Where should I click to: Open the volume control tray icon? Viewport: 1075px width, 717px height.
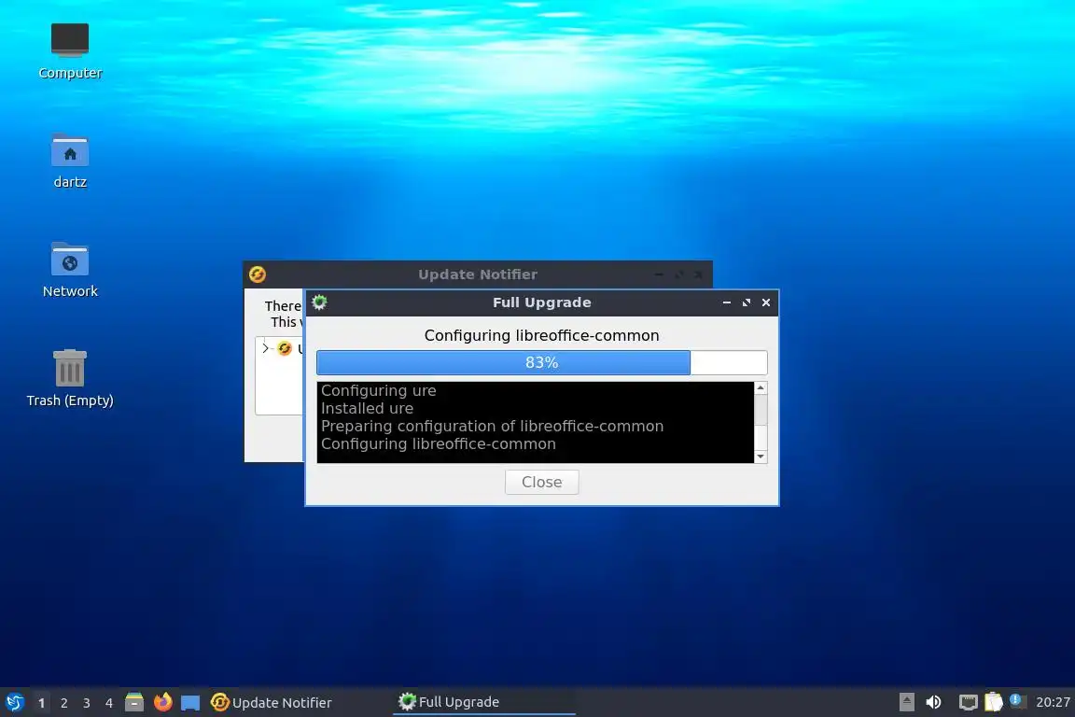pos(933,702)
